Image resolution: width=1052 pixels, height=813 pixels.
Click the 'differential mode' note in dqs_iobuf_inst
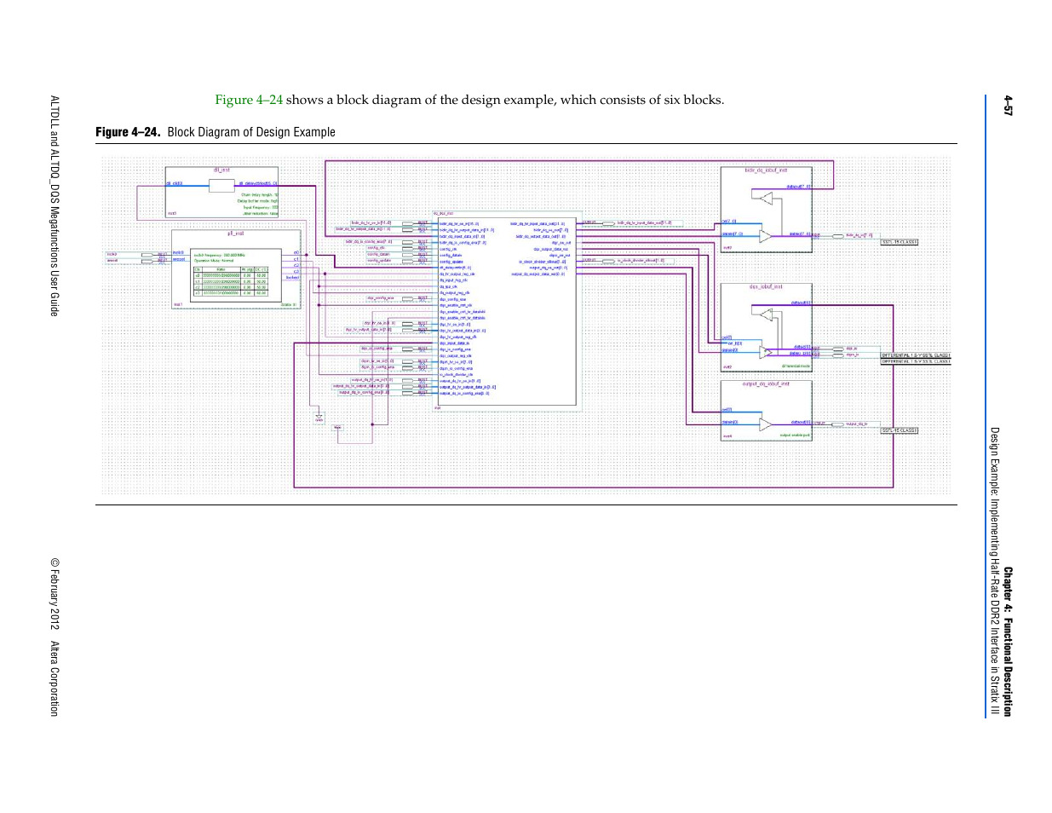click(x=796, y=366)
